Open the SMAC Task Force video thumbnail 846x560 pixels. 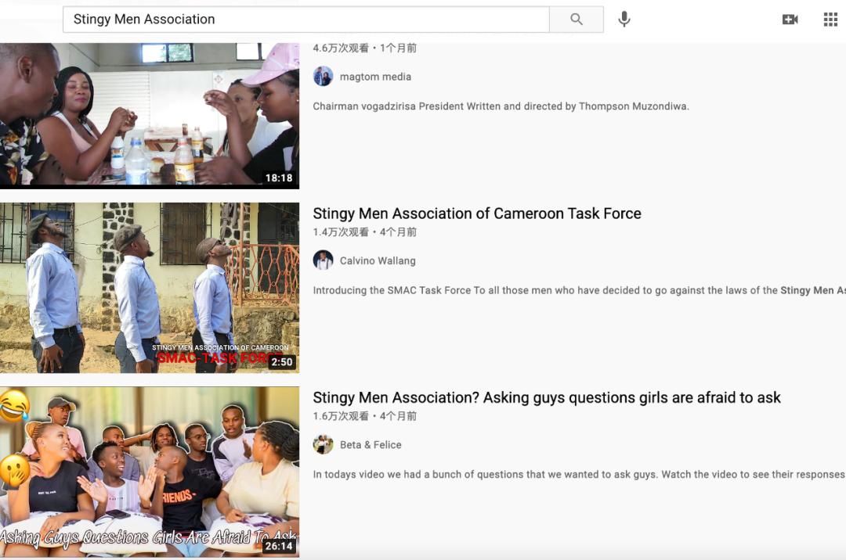click(x=149, y=287)
